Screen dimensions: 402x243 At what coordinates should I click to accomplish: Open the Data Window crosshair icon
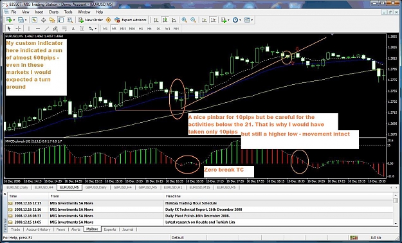(x=43, y=20)
